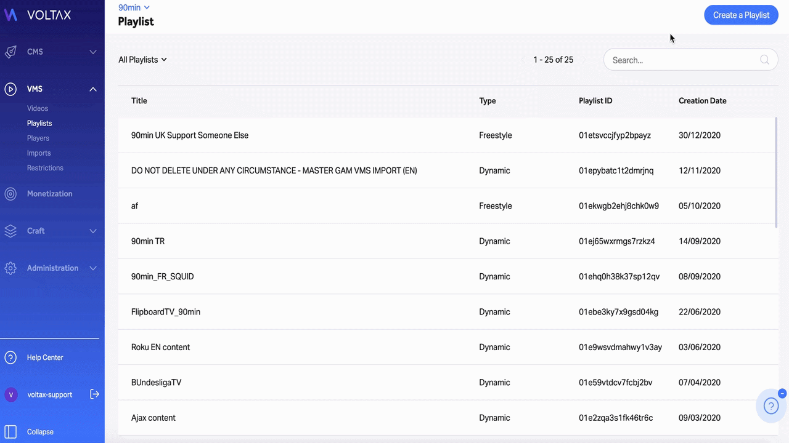Open the 90min UK Support Someone Else playlist

190,135
